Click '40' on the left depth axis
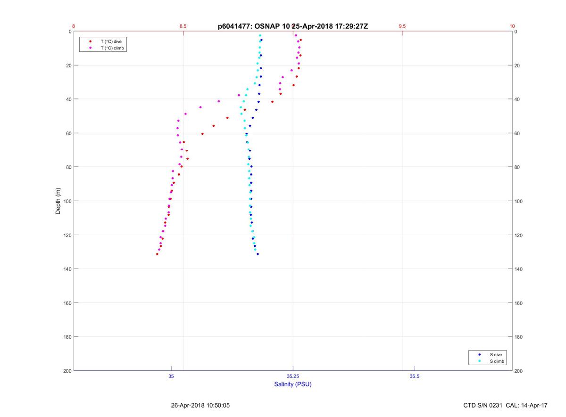Screen dimensions: 566x417 coord(68,99)
